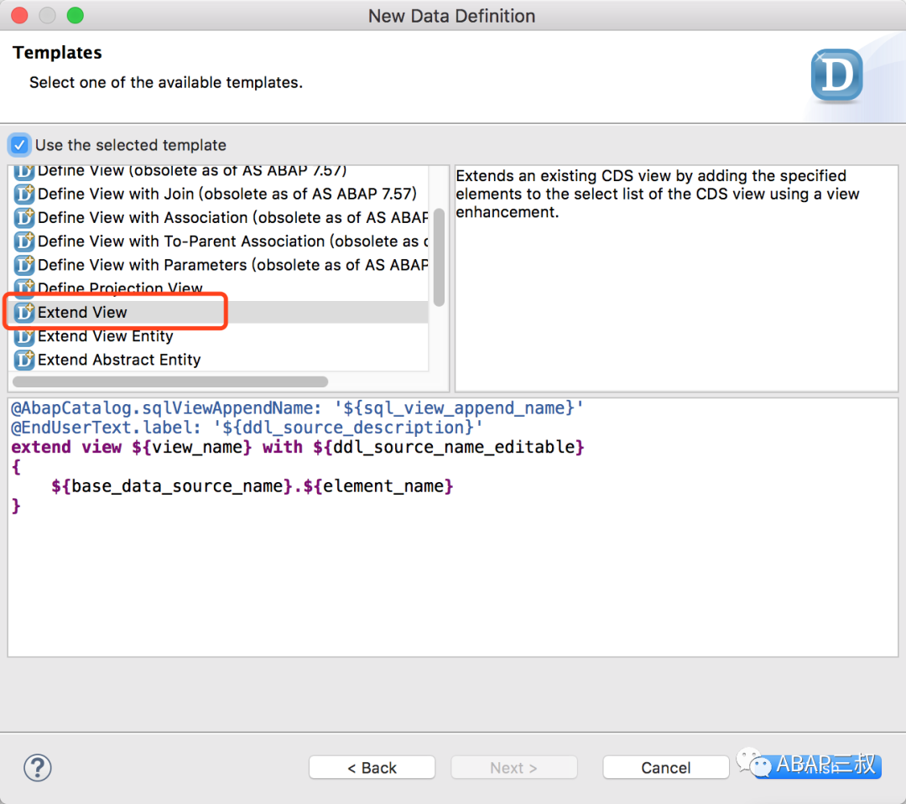The width and height of the screenshot is (906, 804).
Task: Click the green zoom window button
Action: point(75,16)
